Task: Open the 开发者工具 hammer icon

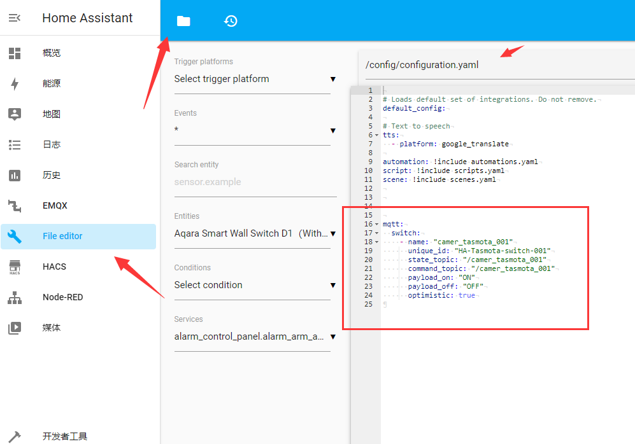Action: coord(15,436)
